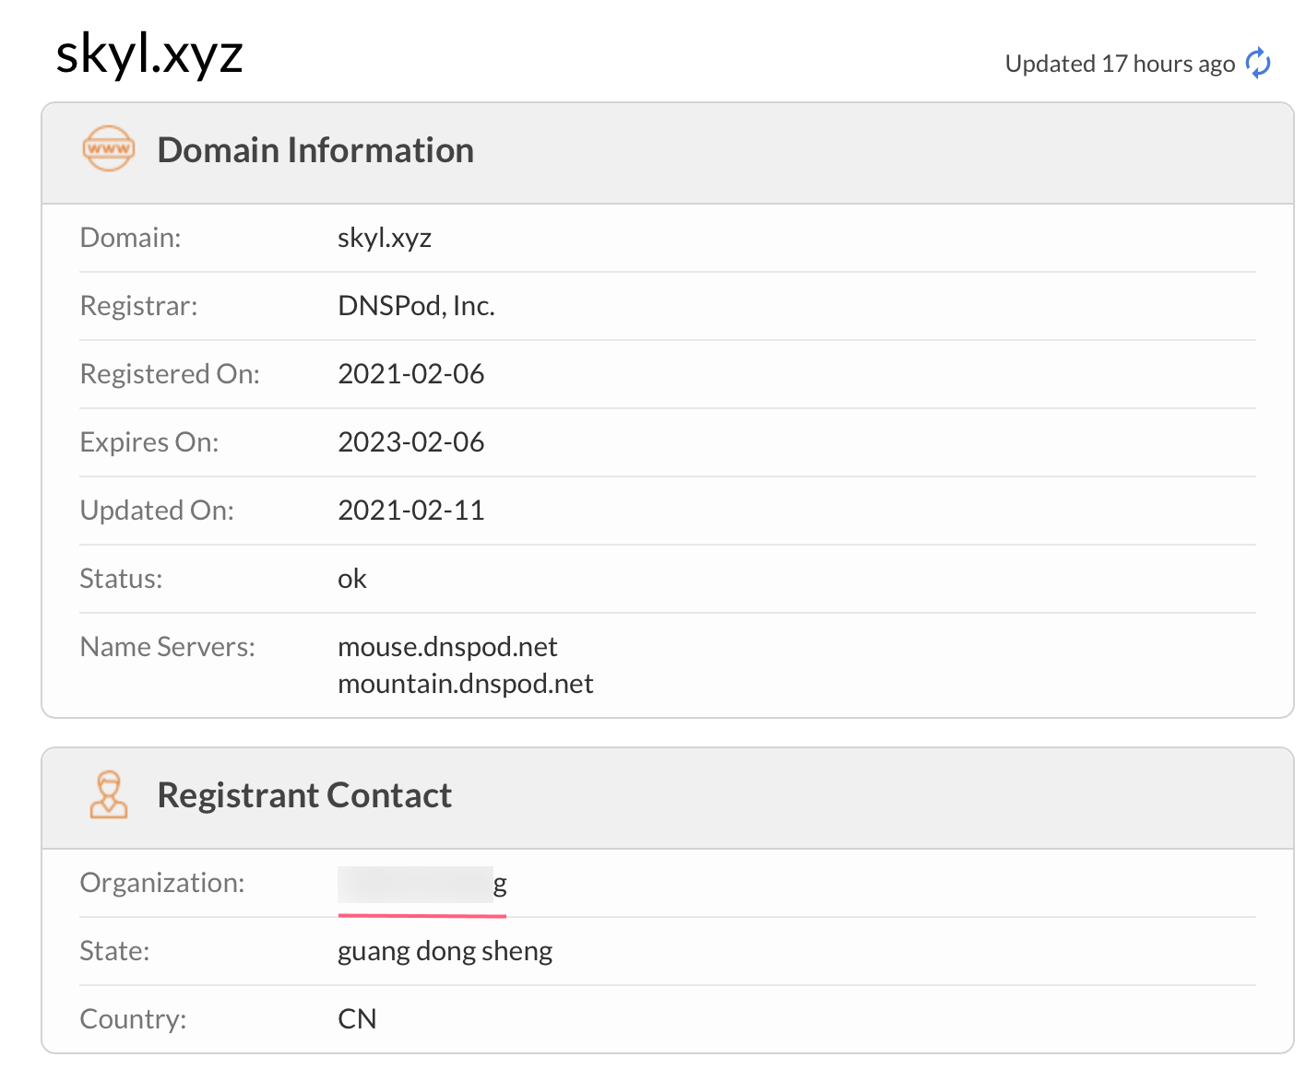Click the "Name Servers:" label
Screen dimensions: 1306x1069
167,647
